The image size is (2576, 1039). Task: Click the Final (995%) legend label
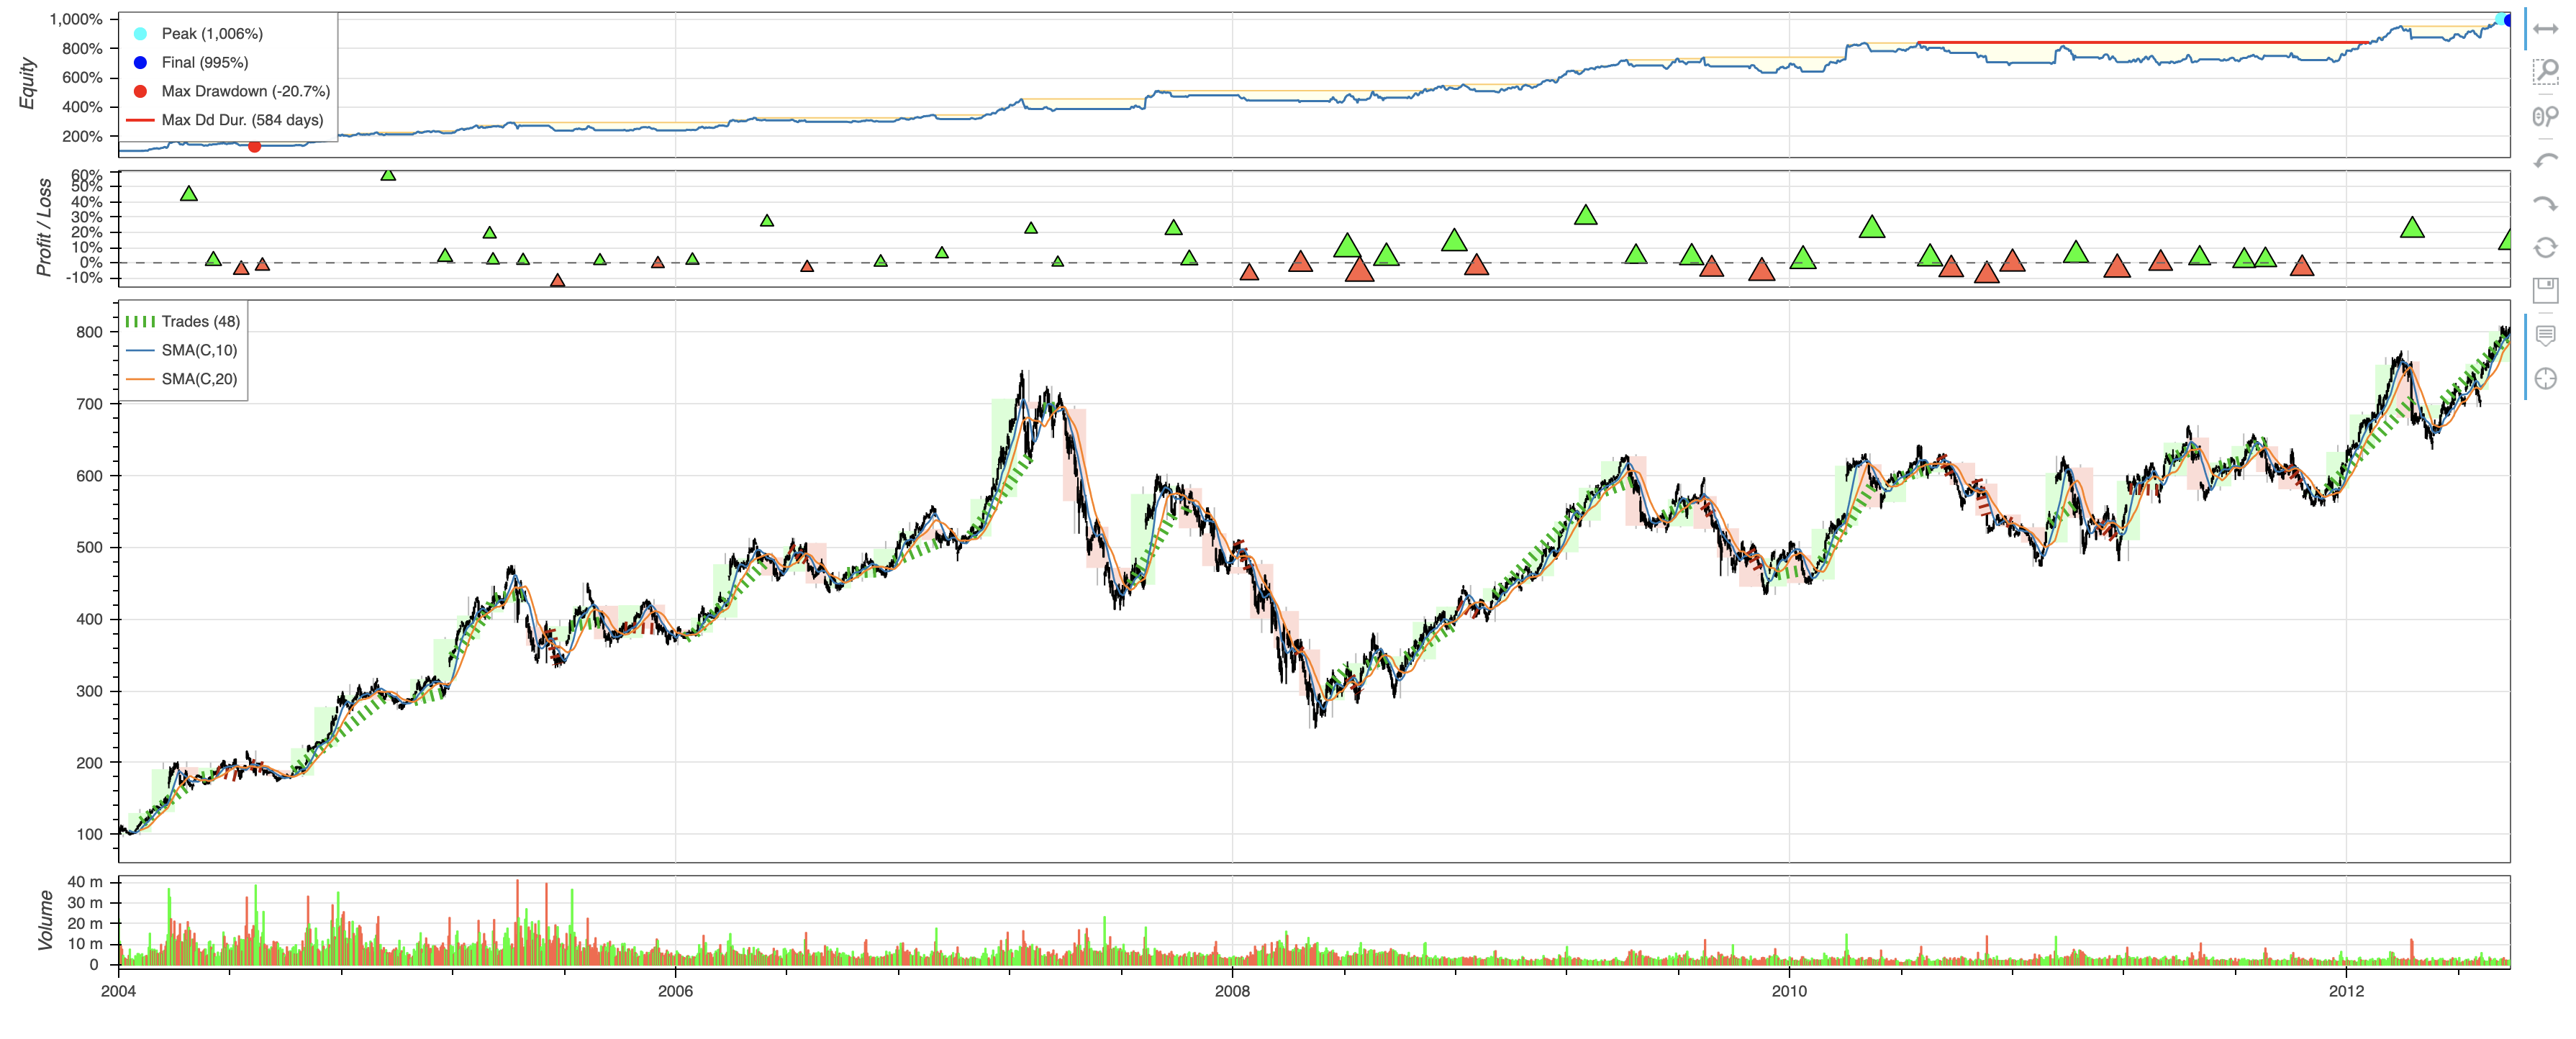pyautogui.click(x=204, y=62)
